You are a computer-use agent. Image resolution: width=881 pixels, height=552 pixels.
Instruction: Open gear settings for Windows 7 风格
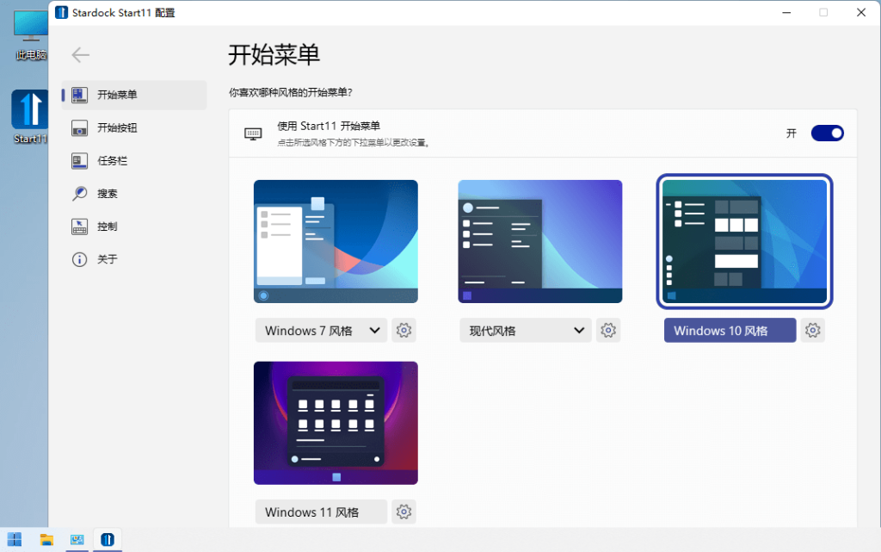click(x=404, y=330)
